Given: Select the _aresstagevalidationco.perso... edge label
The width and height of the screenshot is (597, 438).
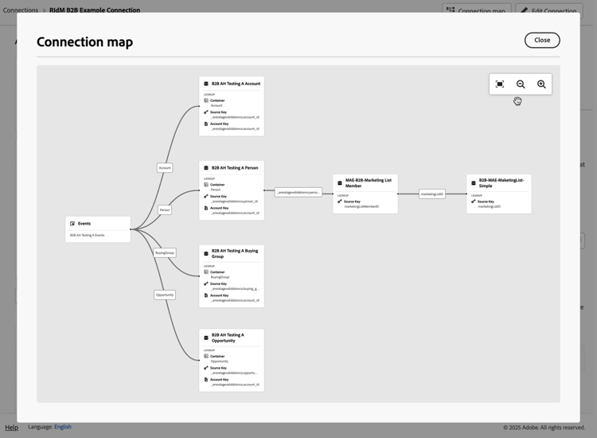Looking at the screenshot, I should click(298, 193).
